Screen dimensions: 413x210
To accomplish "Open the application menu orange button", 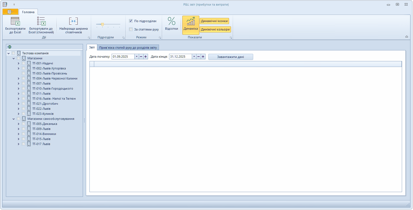I will [10, 12].
